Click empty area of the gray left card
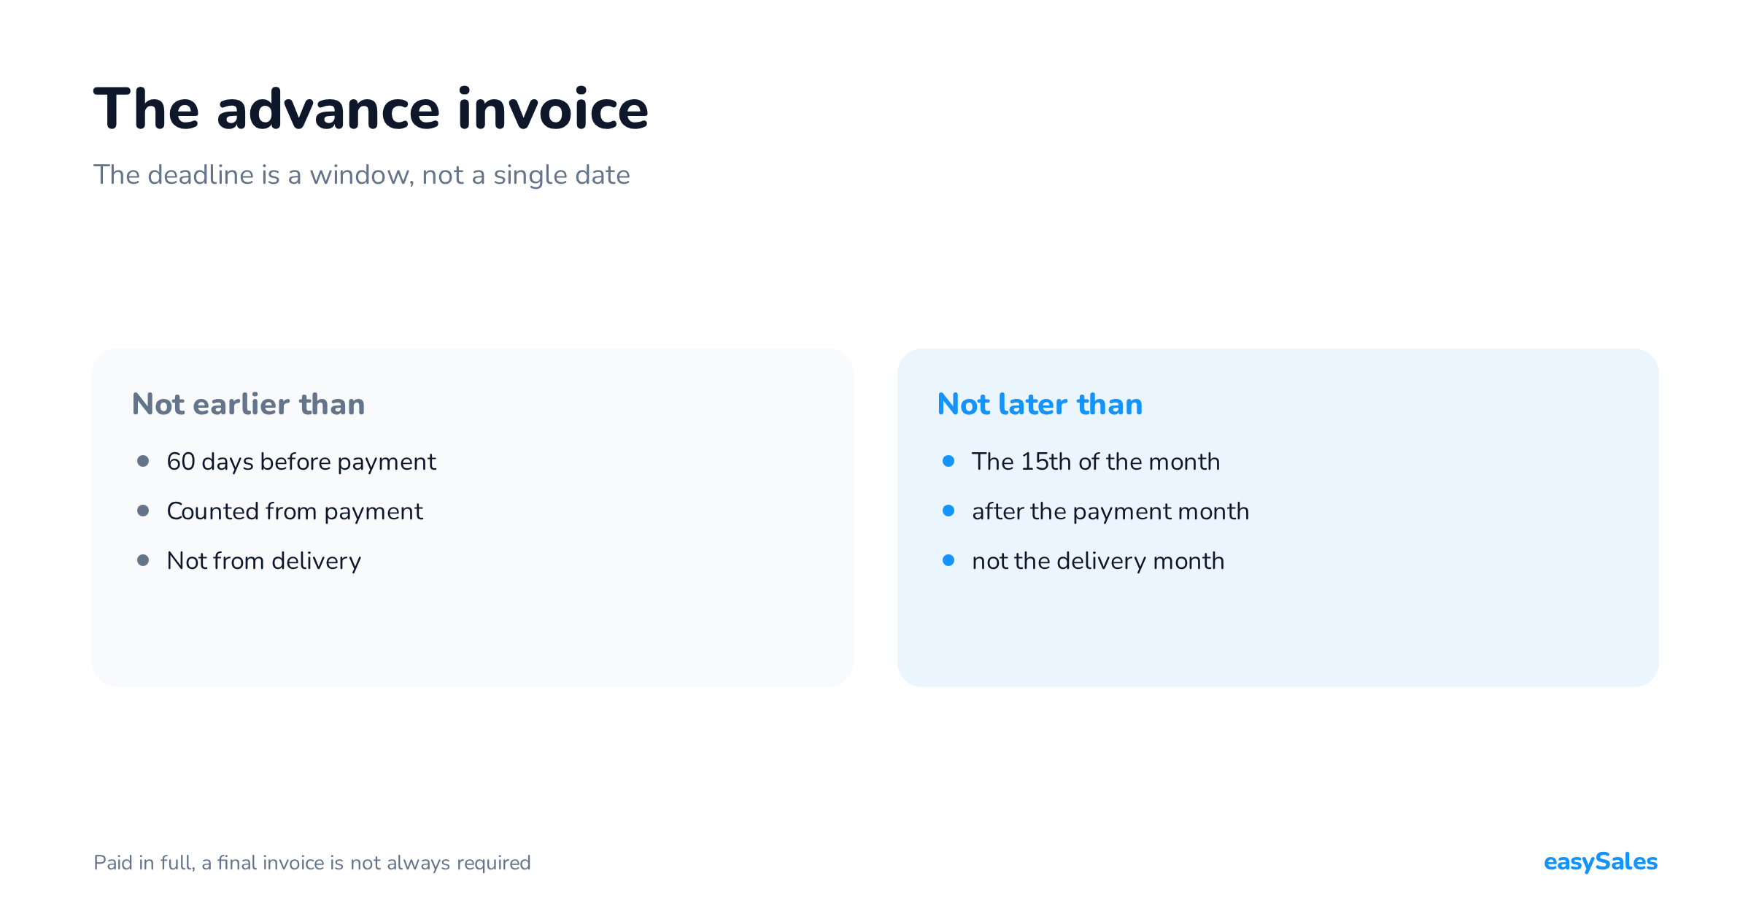The image size is (1751, 919). pyautogui.click(x=620, y=627)
